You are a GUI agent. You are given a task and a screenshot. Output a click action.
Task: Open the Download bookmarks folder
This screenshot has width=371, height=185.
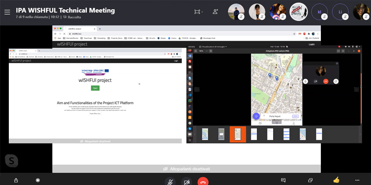(x=86, y=38)
